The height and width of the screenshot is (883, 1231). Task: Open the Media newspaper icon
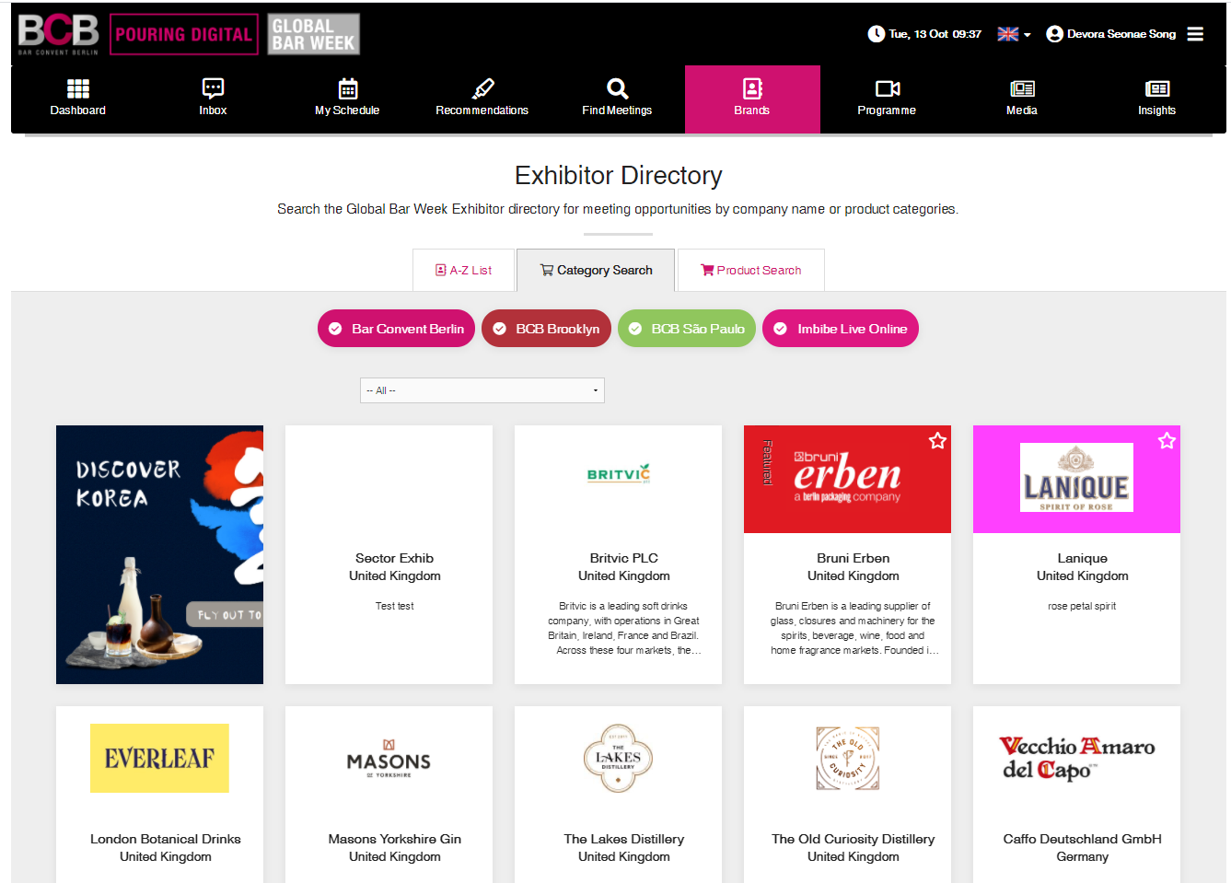1022,88
